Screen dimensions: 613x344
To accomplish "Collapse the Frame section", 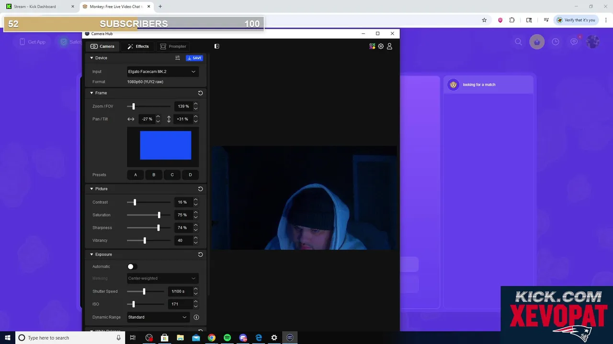I will [x=91, y=93].
